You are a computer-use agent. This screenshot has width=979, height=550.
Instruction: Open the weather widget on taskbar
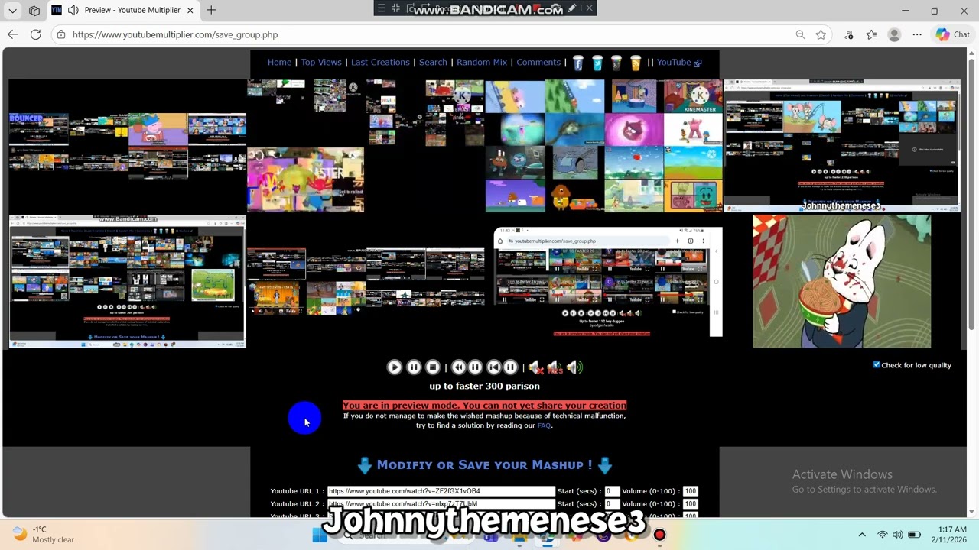coord(44,534)
